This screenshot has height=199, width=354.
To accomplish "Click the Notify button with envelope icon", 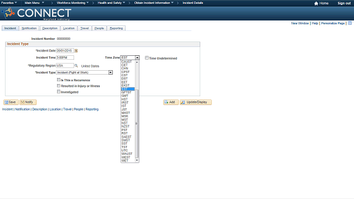I will tap(28, 102).
